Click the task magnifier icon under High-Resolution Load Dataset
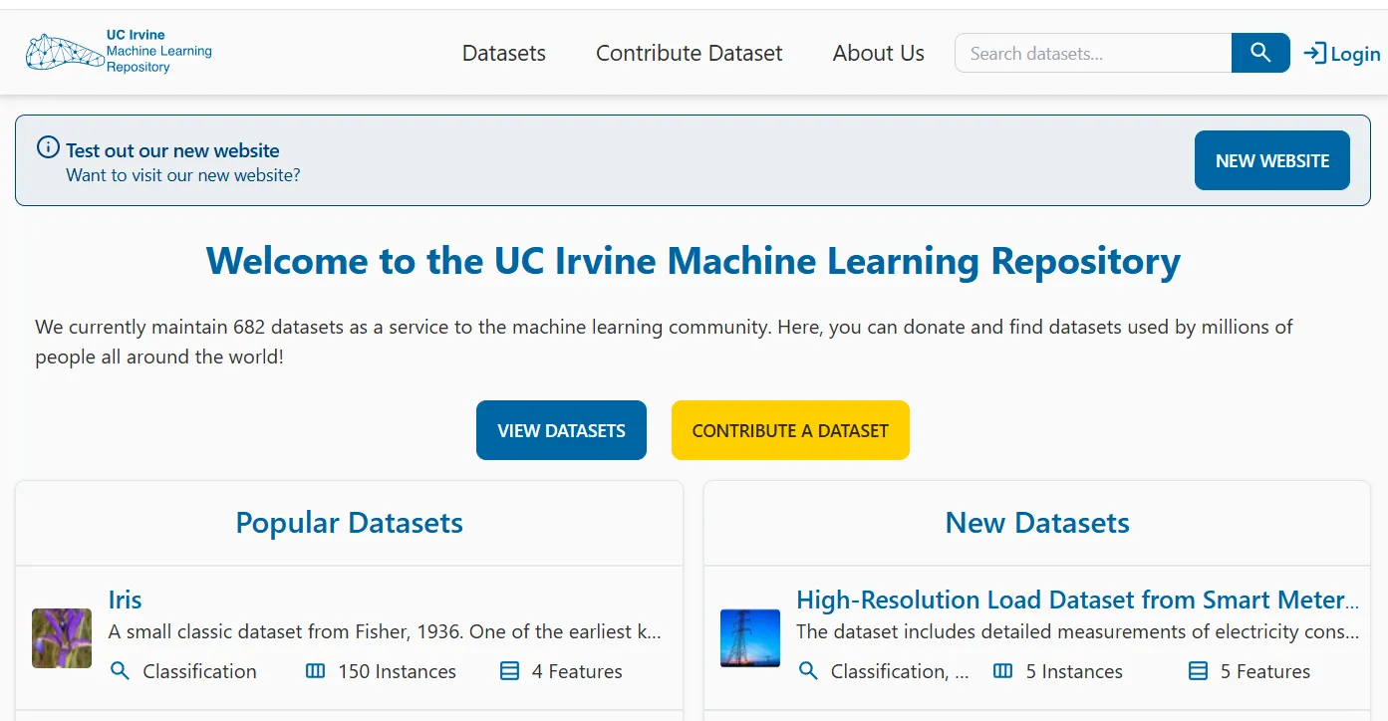This screenshot has height=721, width=1388. pos(808,671)
